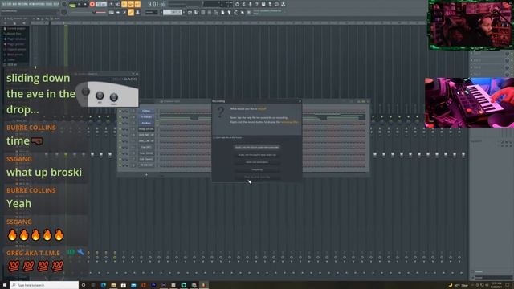This screenshot has height=289, width=514.
Task: Click the red record button in transport
Action: point(92,4)
